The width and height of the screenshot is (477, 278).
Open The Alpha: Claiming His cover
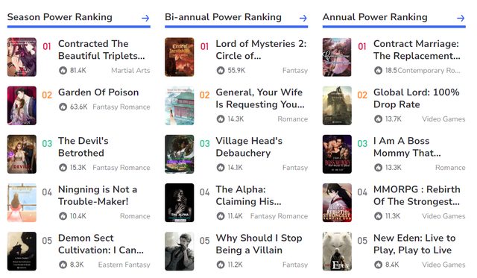point(180,203)
